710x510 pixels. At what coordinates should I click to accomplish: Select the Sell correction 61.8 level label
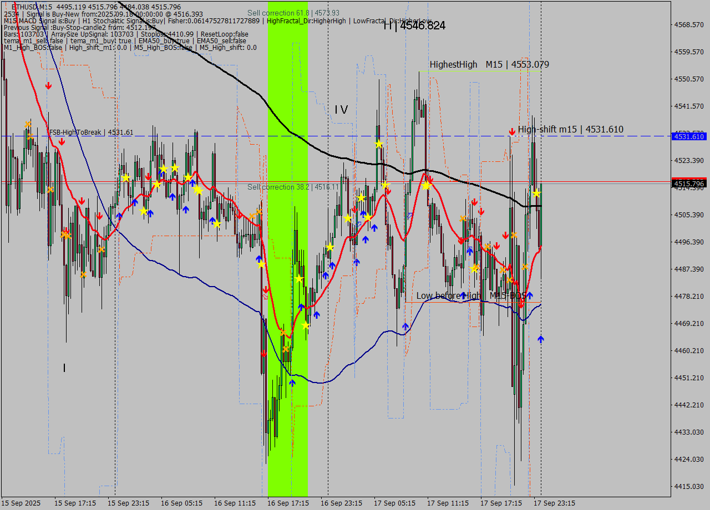click(293, 13)
